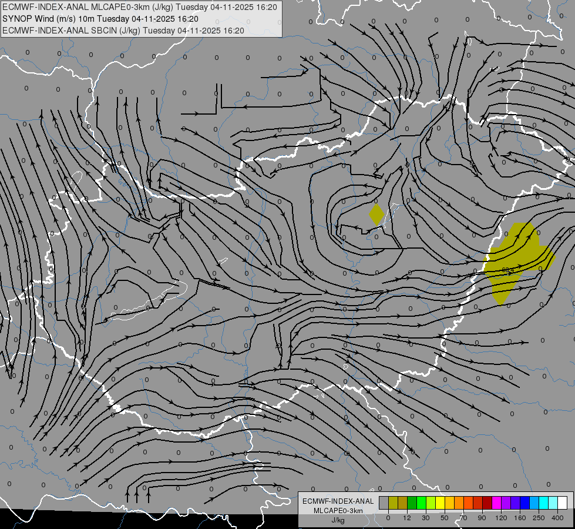
Task: Click the MLCAPE0-3km header line at top
Action: click(x=140, y=7)
